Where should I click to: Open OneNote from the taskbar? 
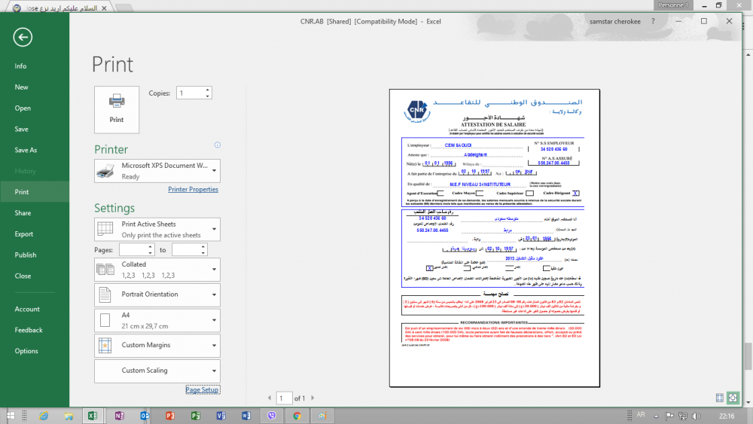120,416
